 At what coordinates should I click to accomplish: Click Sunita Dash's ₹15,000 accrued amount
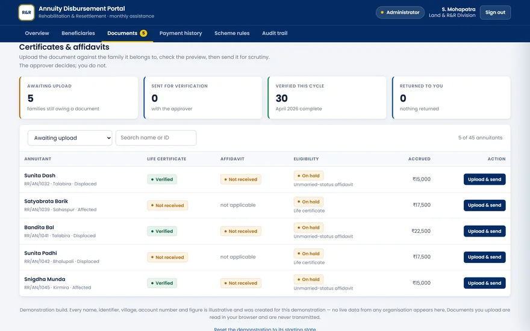(x=422, y=179)
